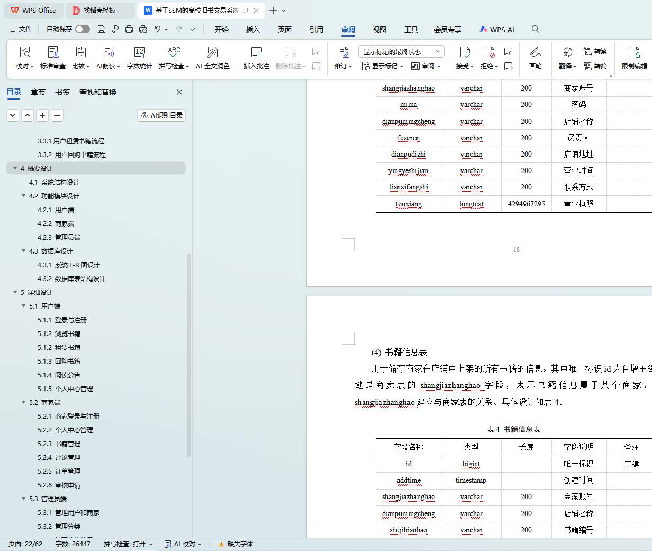Collapse the 4.3 数据库设计 node
Screen dimensions: 652x551
tap(23, 251)
